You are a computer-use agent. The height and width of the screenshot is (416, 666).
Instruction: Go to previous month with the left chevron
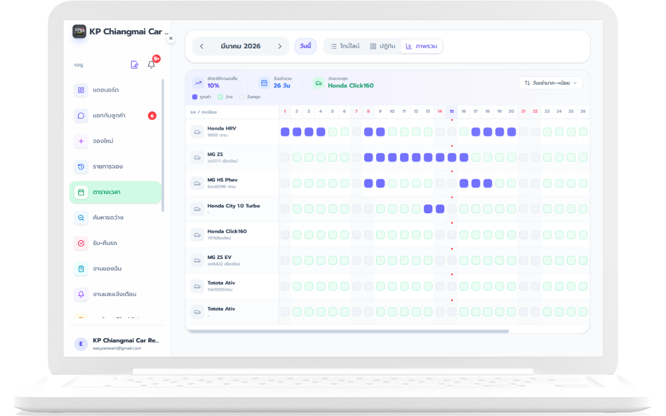click(x=201, y=46)
